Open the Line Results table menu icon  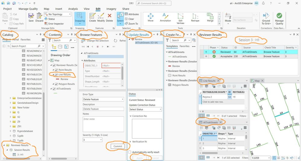pos(245,86)
